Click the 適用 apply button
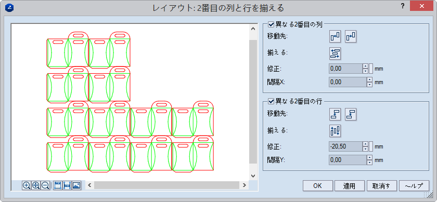Screen dimensions: 437x202 point(350,186)
